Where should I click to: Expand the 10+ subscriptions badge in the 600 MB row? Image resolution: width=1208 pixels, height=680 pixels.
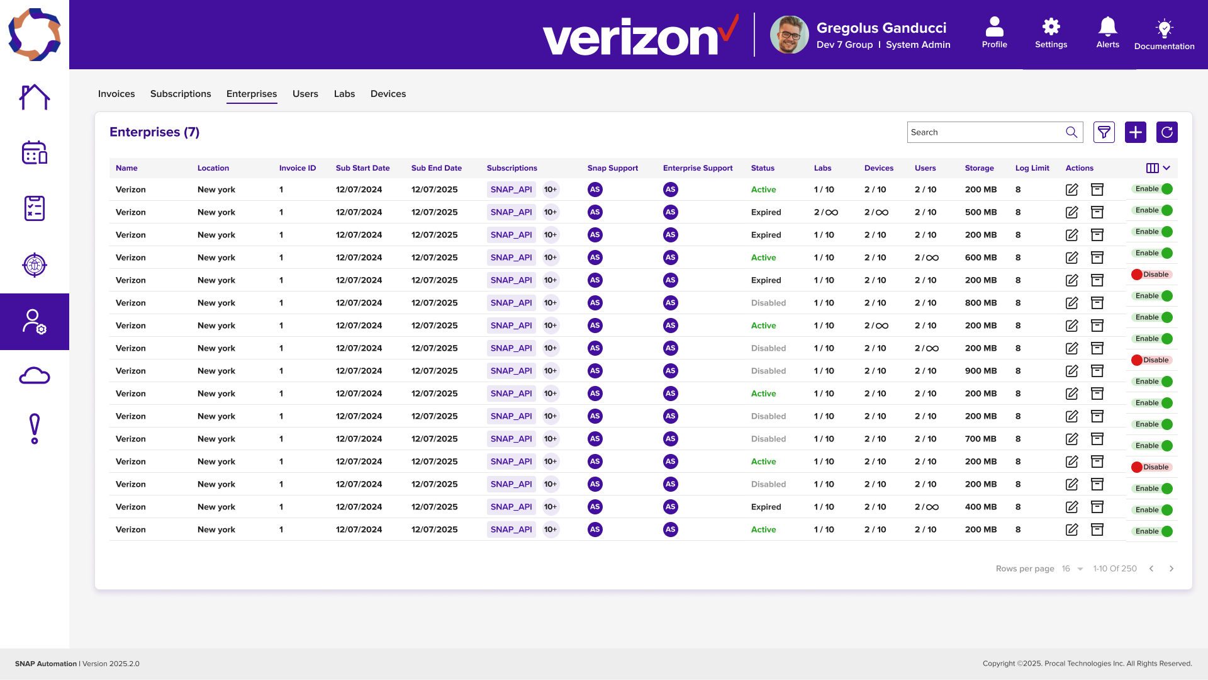(x=551, y=258)
